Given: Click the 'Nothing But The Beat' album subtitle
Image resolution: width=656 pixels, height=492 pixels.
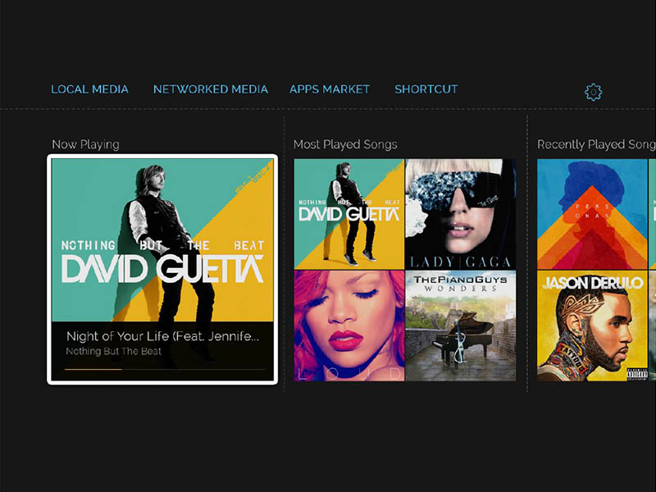Looking at the screenshot, I should (113, 351).
